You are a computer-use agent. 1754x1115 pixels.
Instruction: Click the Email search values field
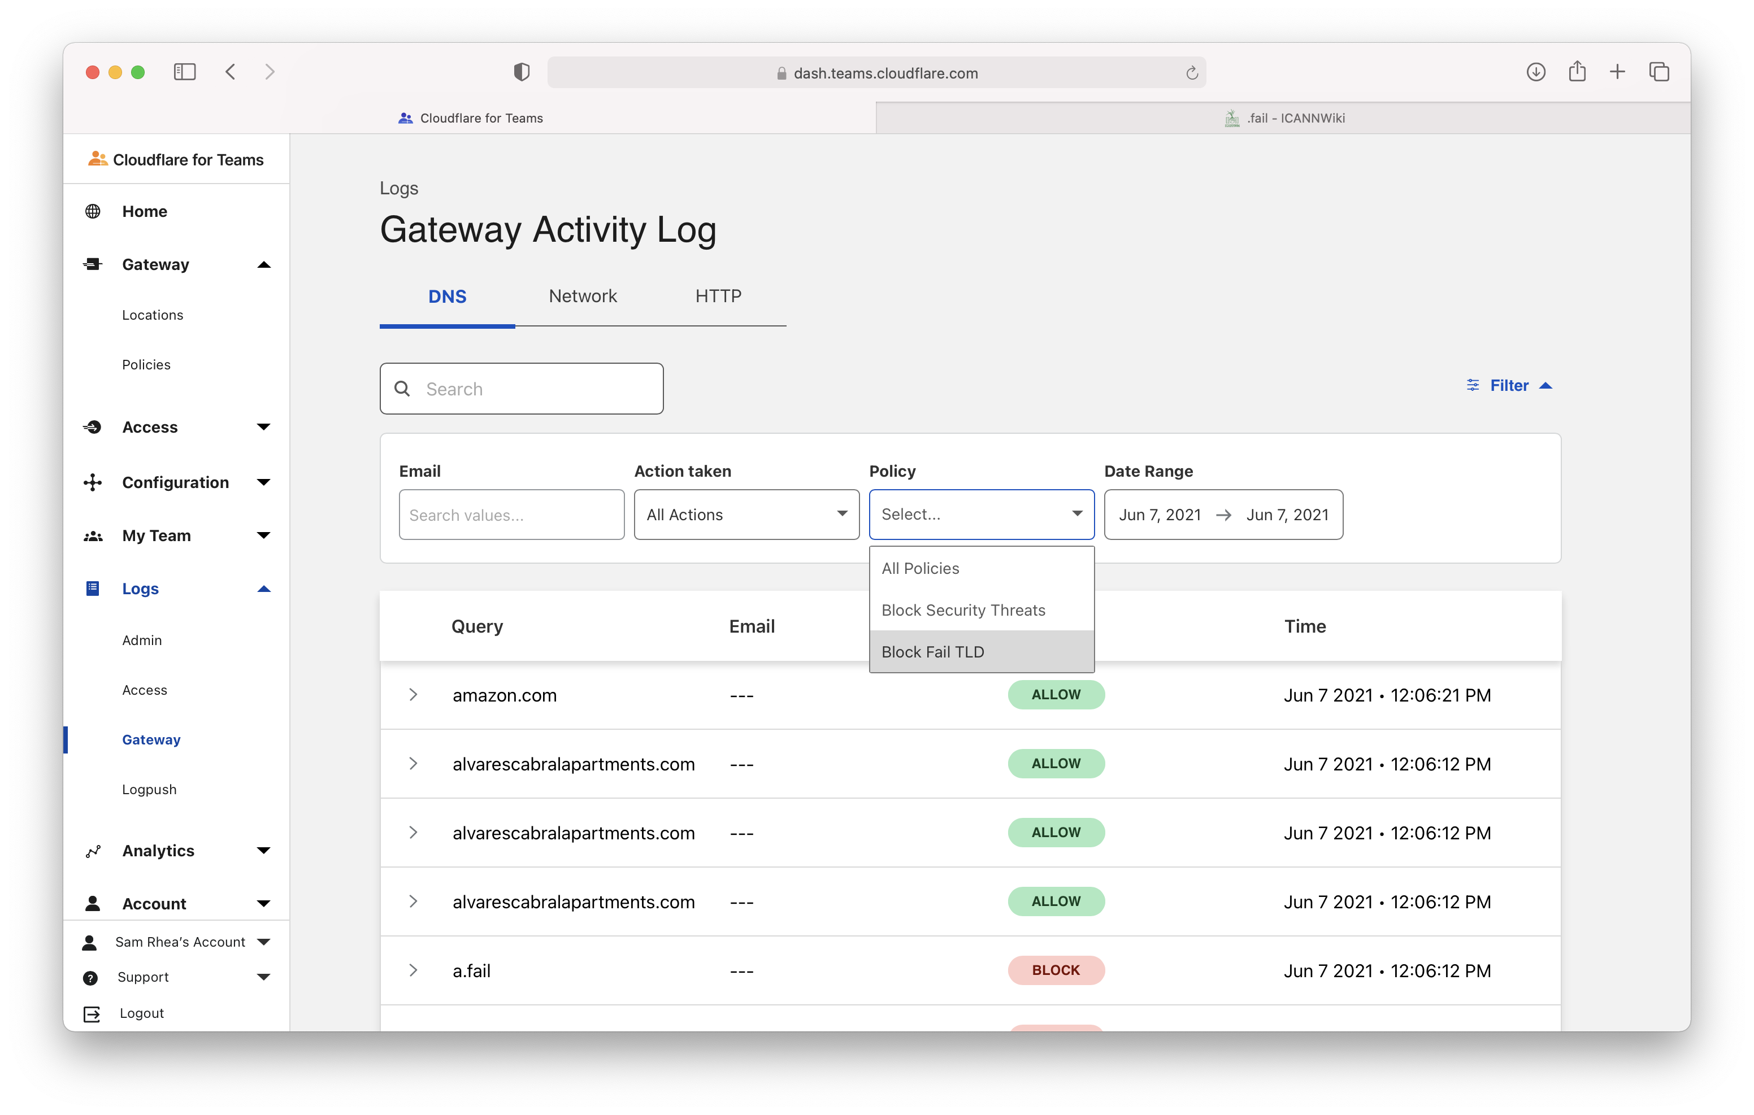[x=511, y=515]
